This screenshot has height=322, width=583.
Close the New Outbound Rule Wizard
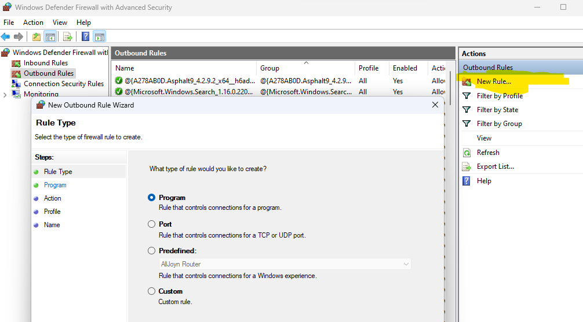tap(435, 105)
